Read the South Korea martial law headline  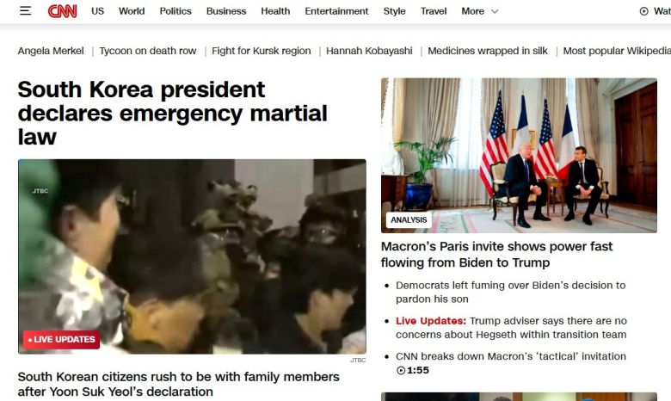point(172,113)
